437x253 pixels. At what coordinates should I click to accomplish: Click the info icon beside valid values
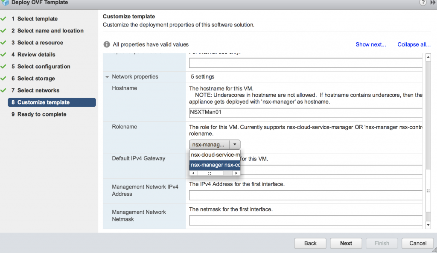pyautogui.click(x=106, y=44)
